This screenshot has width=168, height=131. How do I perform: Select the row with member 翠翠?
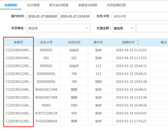86,121
